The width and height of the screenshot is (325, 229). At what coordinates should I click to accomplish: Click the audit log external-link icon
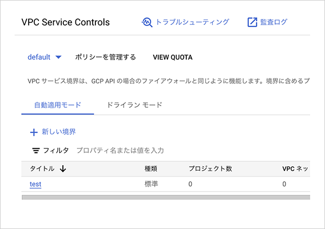point(252,22)
